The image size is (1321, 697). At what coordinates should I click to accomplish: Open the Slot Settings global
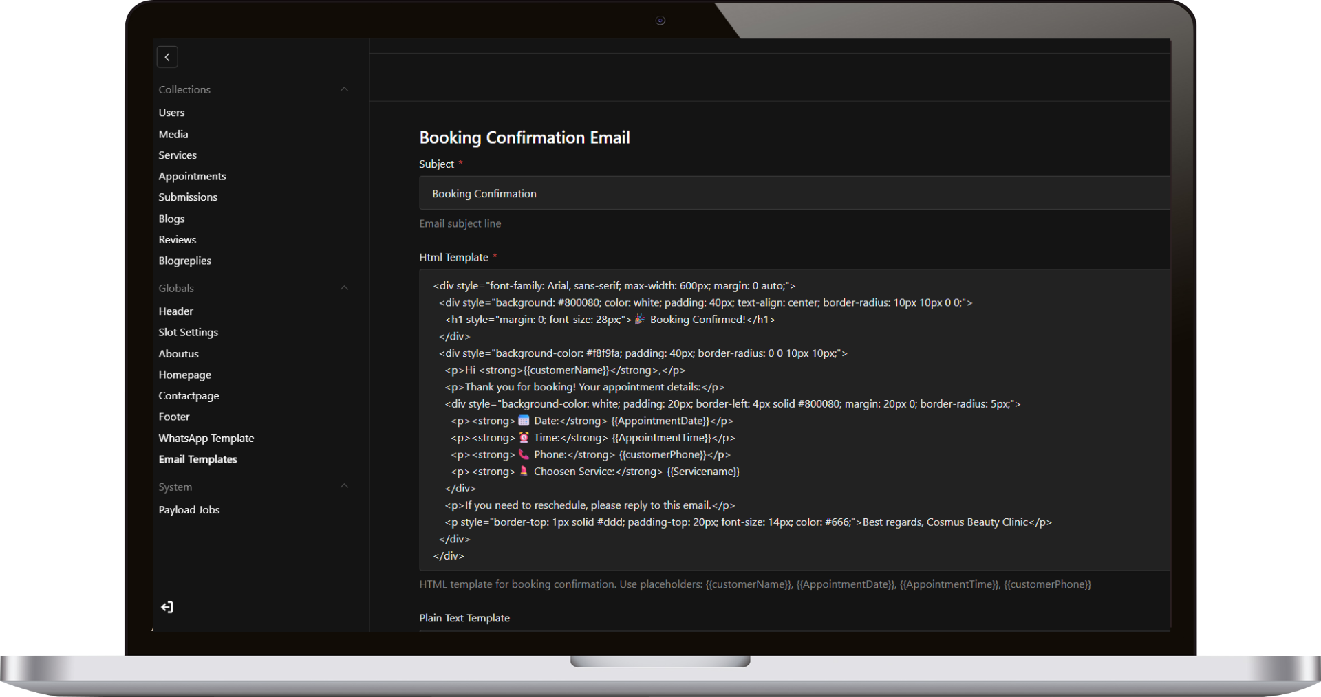tap(188, 332)
